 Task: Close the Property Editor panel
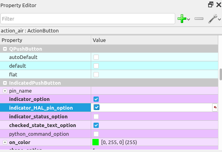click(x=219, y=5)
